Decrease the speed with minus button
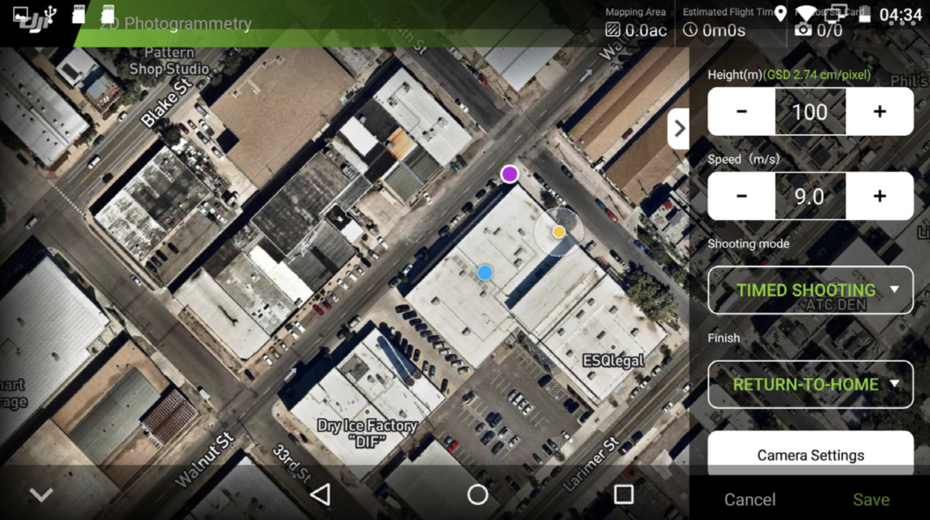This screenshot has height=520, width=930. [741, 196]
